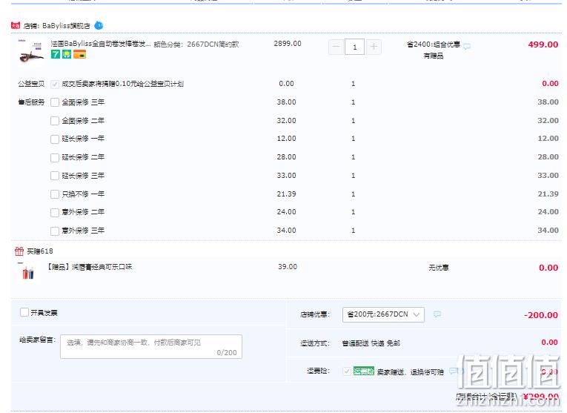
Task: Click the 省2400:组合优惠 discount text
Action: click(433, 44)
